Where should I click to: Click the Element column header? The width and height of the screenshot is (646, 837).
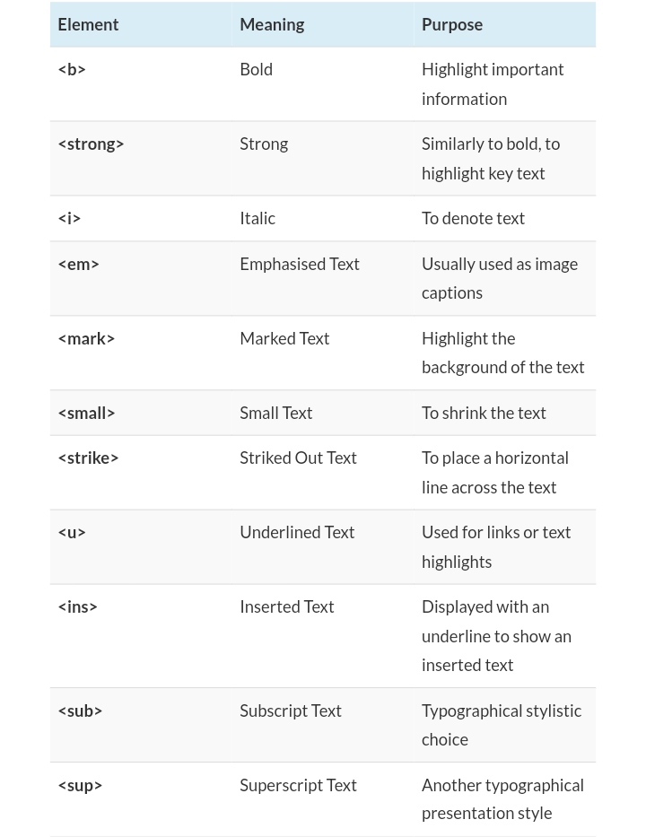coord(88,24)
